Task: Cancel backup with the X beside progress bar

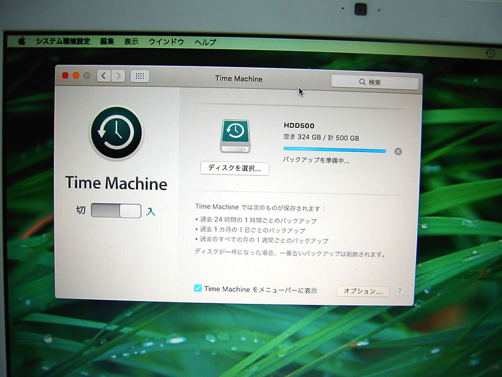Action: tap(398, 151)
